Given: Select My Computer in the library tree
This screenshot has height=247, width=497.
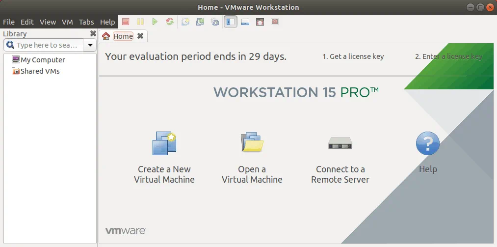Looking at the screenshot, I should pyautogui.click(x=38, y=59).
